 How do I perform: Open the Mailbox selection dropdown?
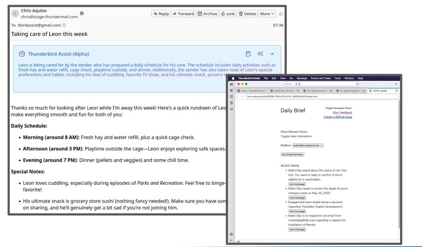308,145
